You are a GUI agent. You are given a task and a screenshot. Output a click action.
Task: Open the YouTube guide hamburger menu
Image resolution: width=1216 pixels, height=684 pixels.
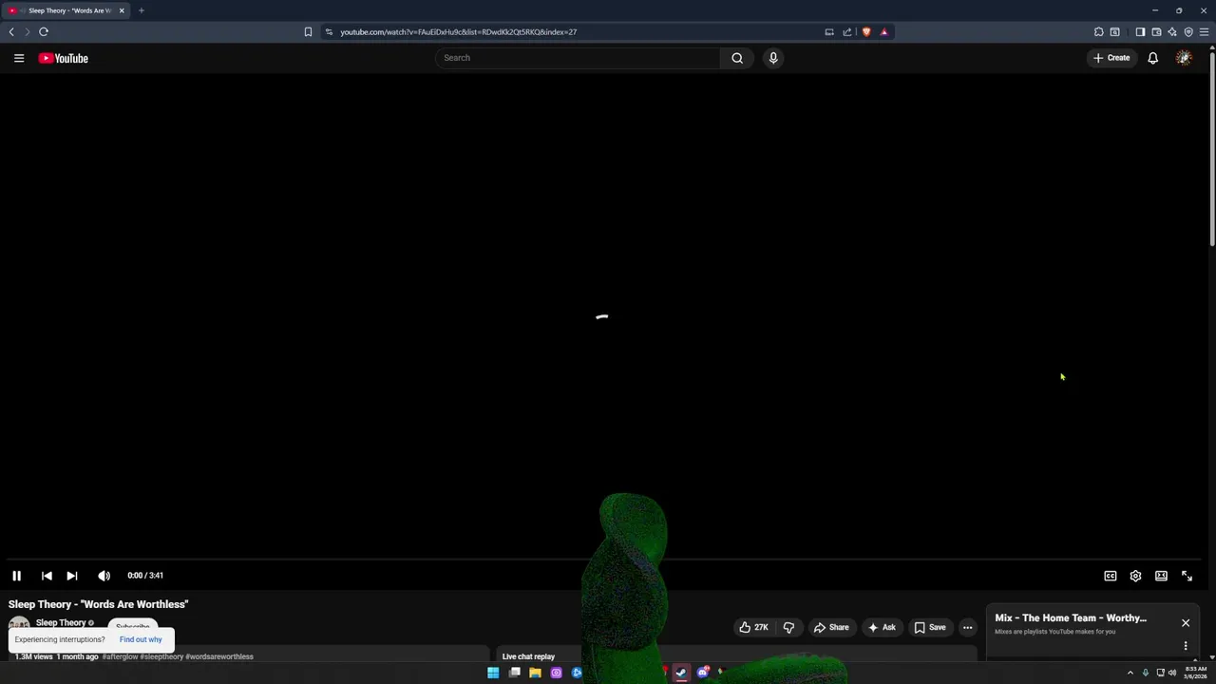(19, 58)
